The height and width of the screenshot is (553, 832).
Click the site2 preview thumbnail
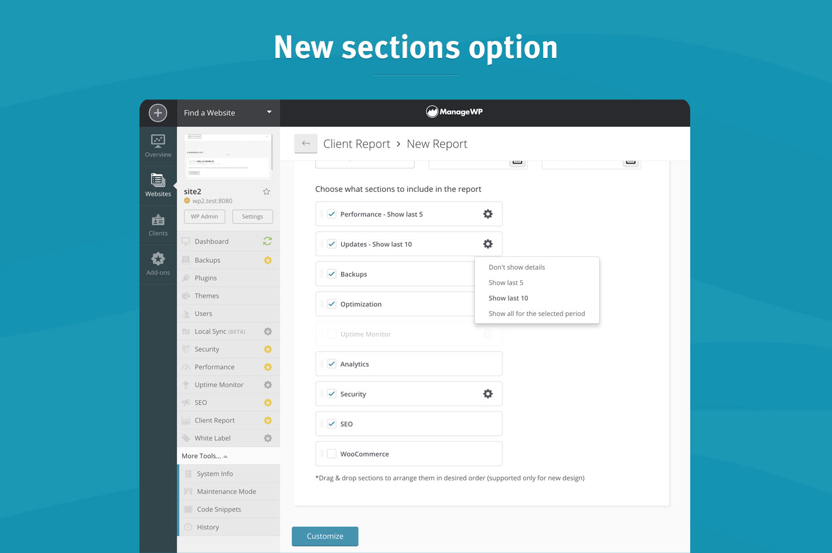(x=228, y=156)
